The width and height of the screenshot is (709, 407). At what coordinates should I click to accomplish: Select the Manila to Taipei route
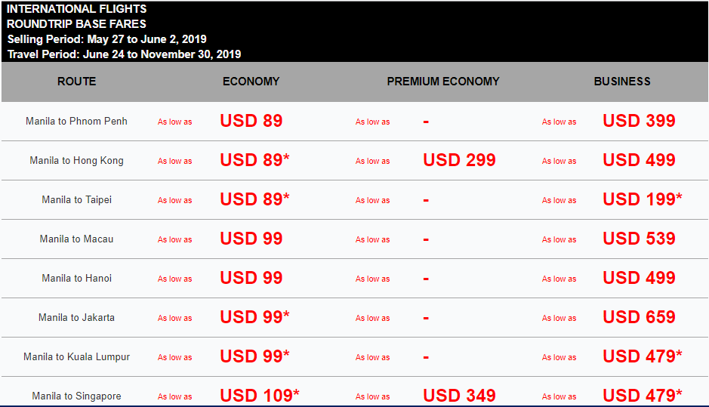pos(76,200)
